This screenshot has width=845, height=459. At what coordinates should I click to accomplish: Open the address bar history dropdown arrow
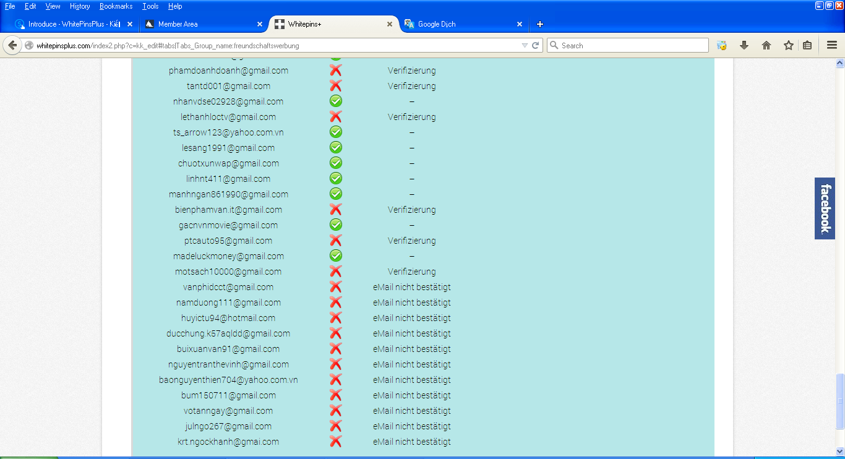tap(525, 45)
